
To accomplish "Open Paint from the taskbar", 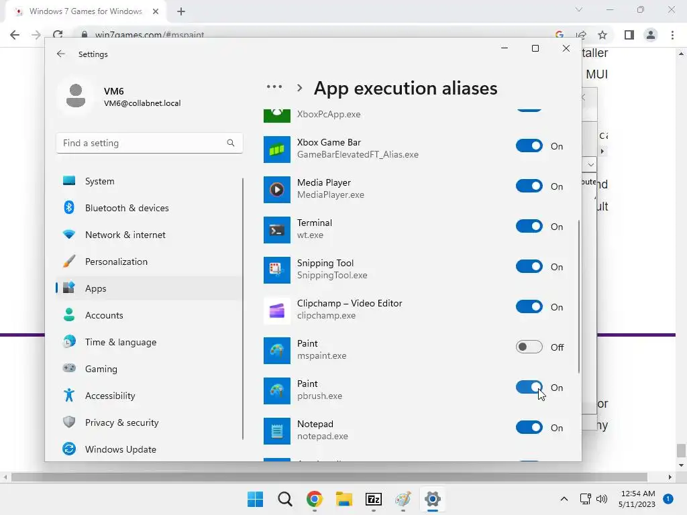I will point(403,499).
